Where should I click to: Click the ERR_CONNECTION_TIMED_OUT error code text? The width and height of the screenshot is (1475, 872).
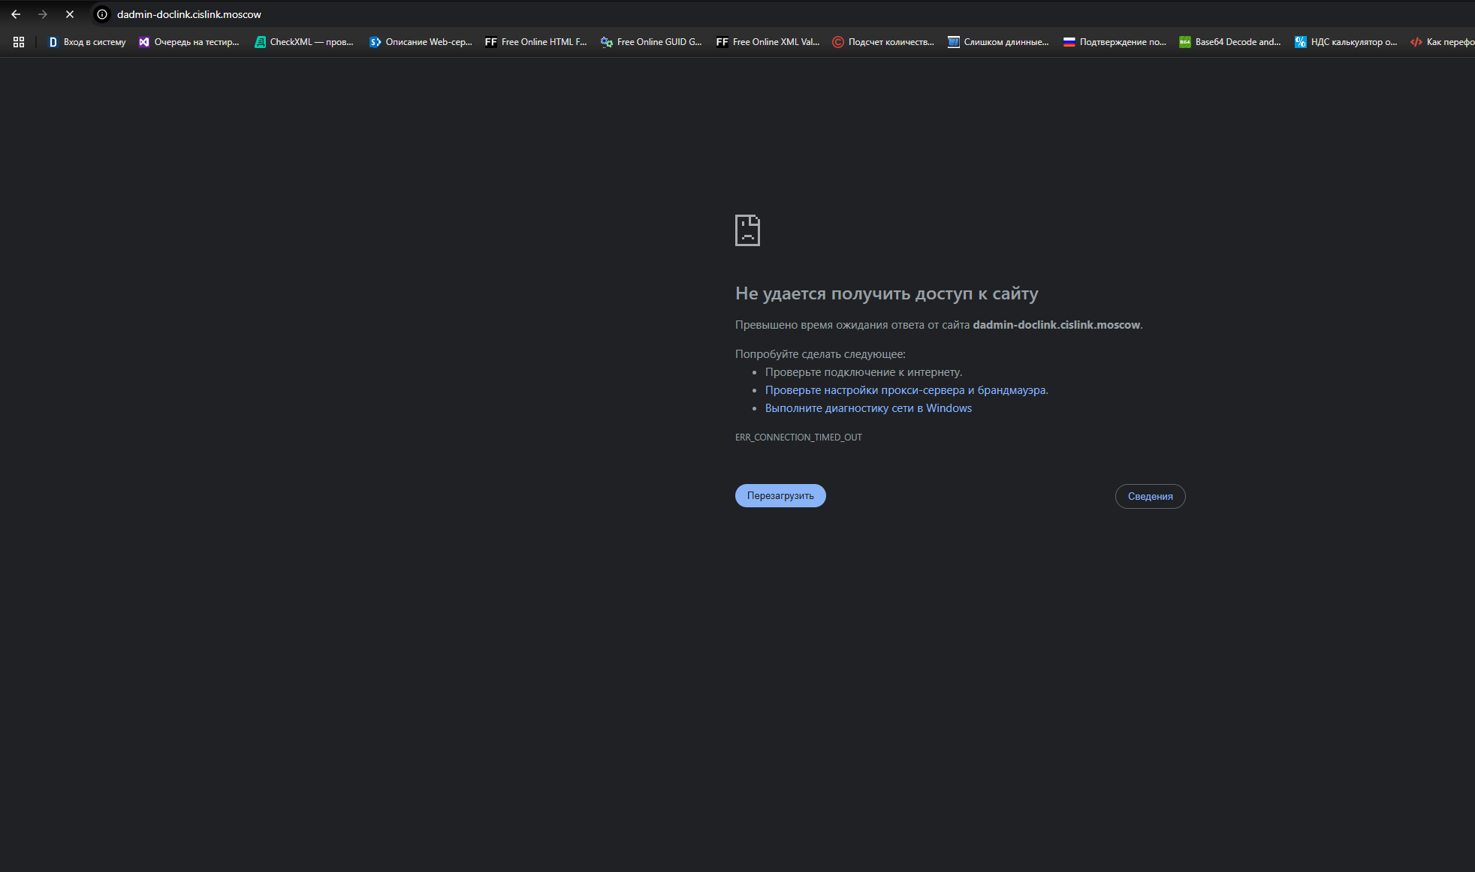tap(798, 438)
